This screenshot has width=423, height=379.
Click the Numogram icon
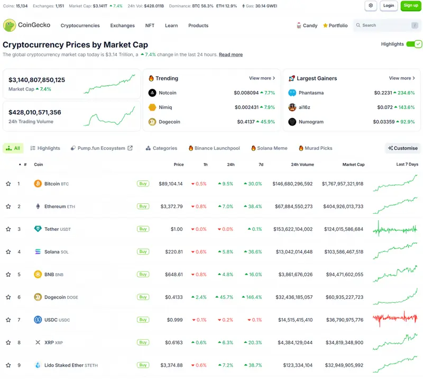(x=292, y=122)
